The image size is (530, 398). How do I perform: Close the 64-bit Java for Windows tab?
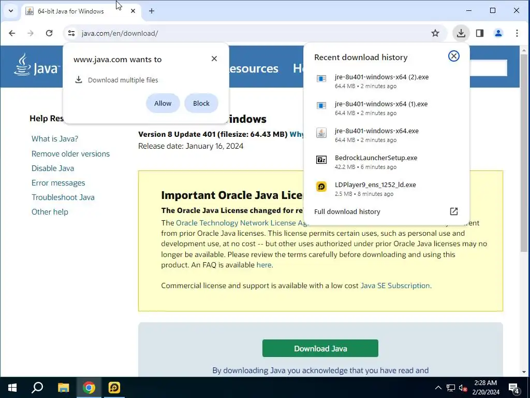click(x=133, y=11)
